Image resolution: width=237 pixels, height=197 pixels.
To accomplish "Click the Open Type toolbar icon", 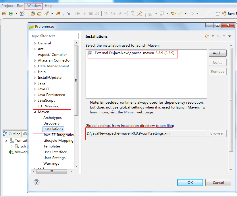I will pyautogui.click(x=33, y=13).
